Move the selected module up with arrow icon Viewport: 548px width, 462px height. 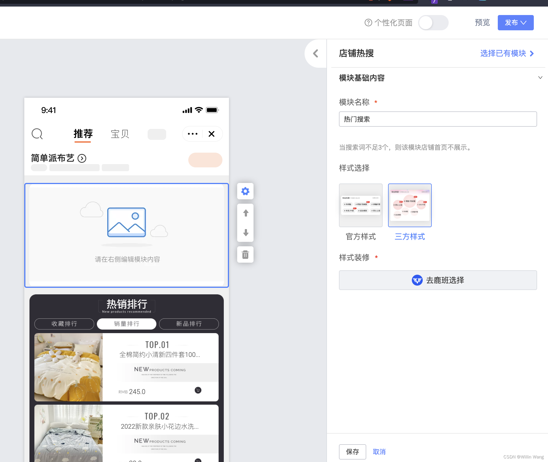(245, 213)
